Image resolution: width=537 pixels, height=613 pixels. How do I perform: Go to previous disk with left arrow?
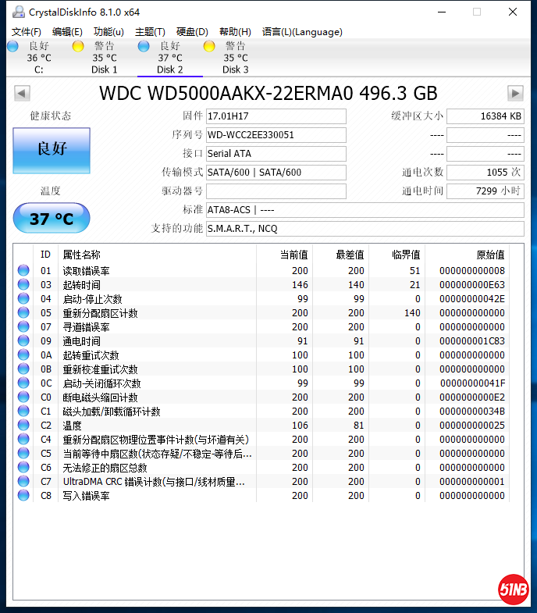tap(22, 94)
